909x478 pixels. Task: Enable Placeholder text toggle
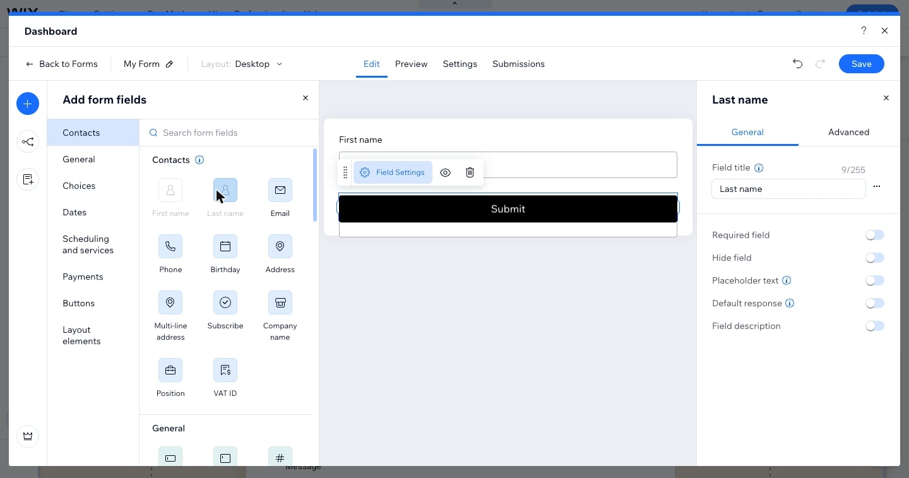pyautogui.click(x=875, y=280)
